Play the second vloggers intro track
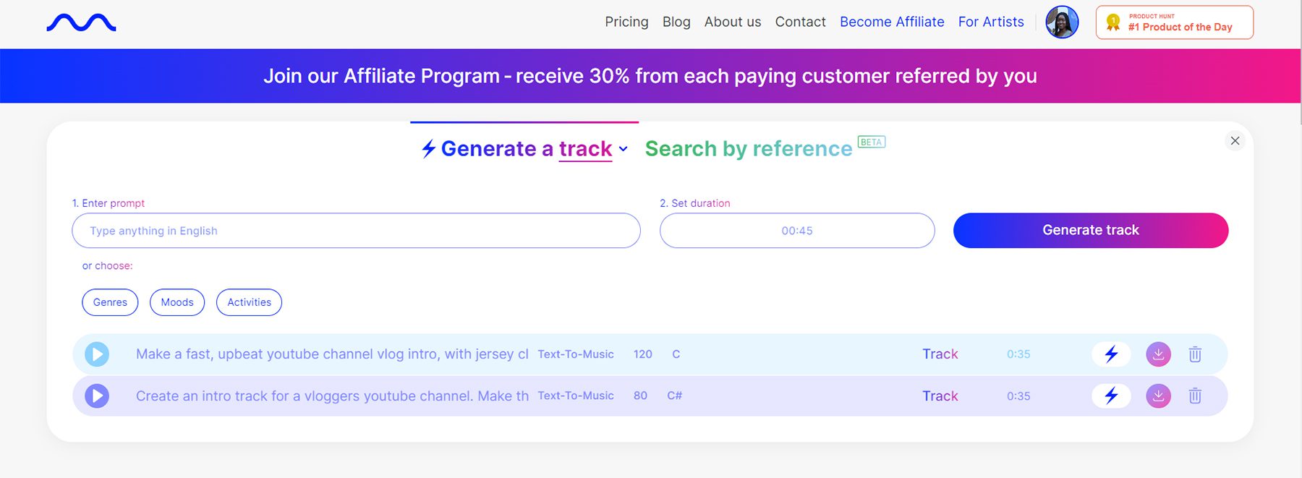 [96, 396]
